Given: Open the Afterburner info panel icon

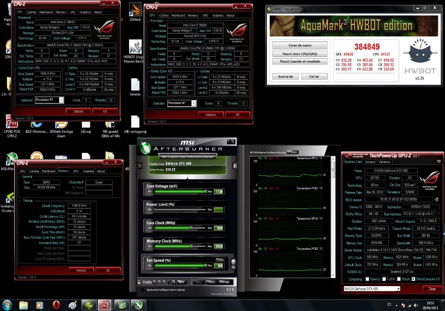Looking at the screenshot, I should [x=235, y=165].
